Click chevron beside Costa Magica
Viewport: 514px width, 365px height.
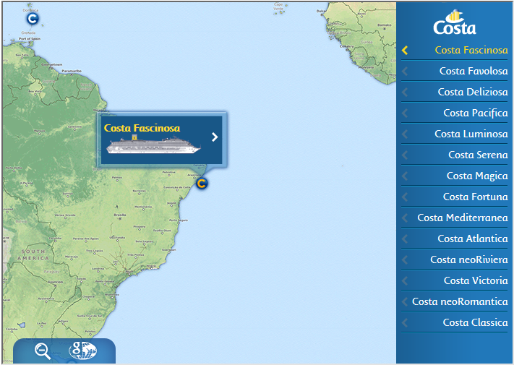[x=405, y=176]
